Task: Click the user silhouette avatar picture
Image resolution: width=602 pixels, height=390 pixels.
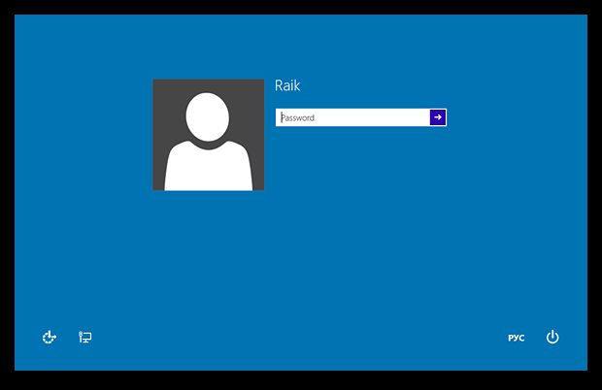Action: pos(208,135)
